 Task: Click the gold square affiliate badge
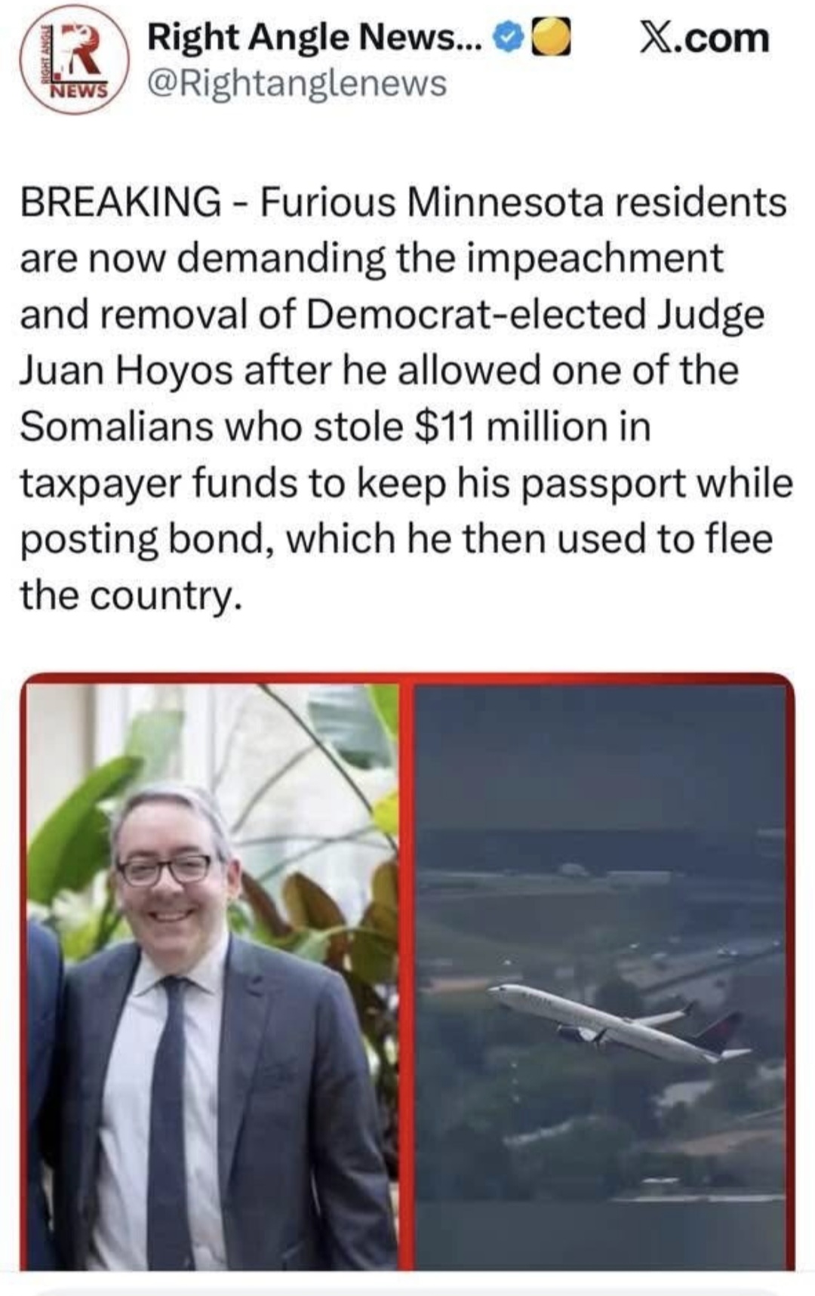coord(550,38)
